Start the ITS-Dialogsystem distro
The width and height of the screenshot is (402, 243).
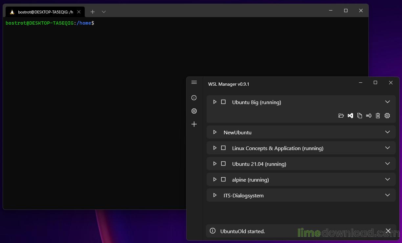215,195
